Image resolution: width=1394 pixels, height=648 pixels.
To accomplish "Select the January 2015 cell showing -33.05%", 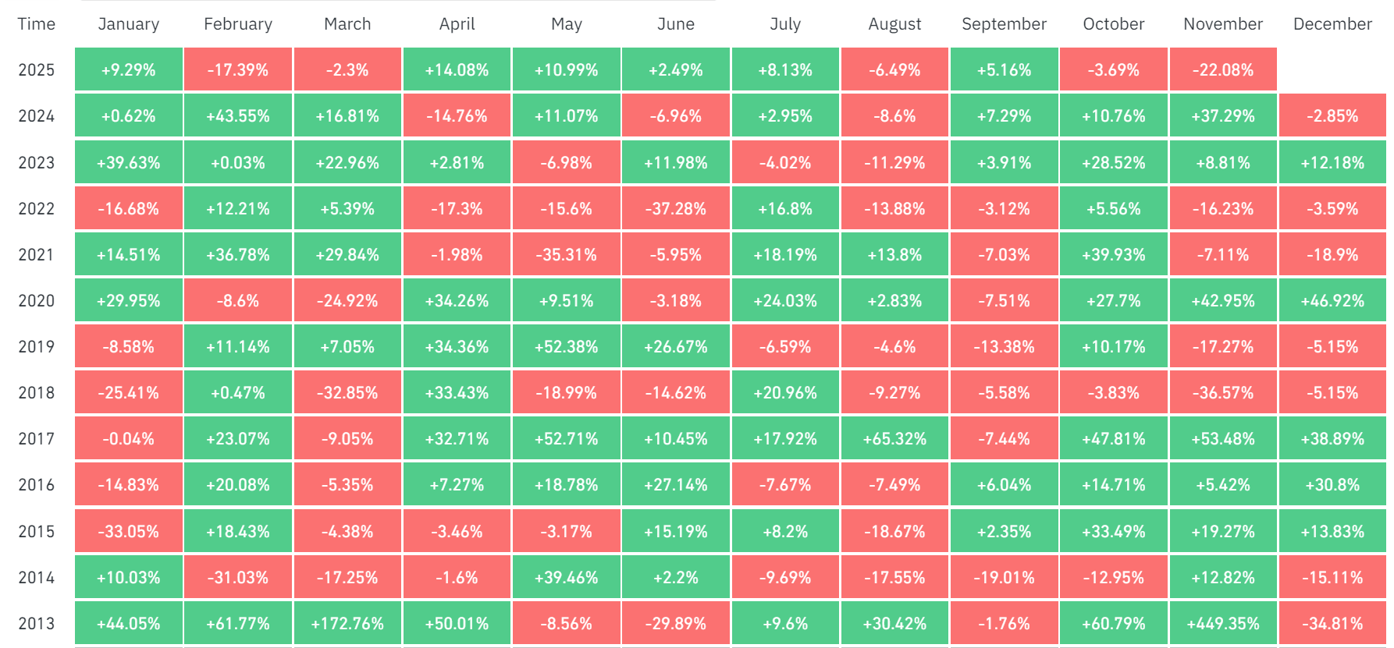I will click(x=129, y=532).
